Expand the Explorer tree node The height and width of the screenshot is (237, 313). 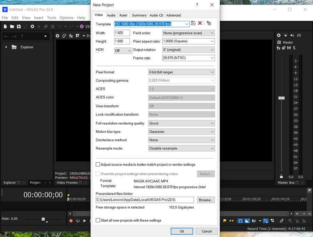[x=6, y=47]
